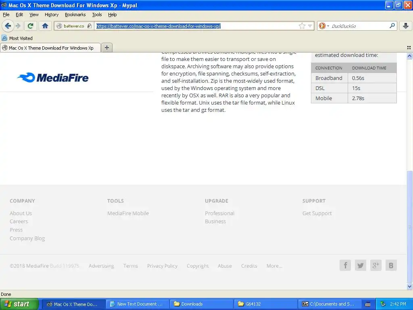Click the search magnifier icon
This screenshot has height=310, width=413.
coord(392,26)
